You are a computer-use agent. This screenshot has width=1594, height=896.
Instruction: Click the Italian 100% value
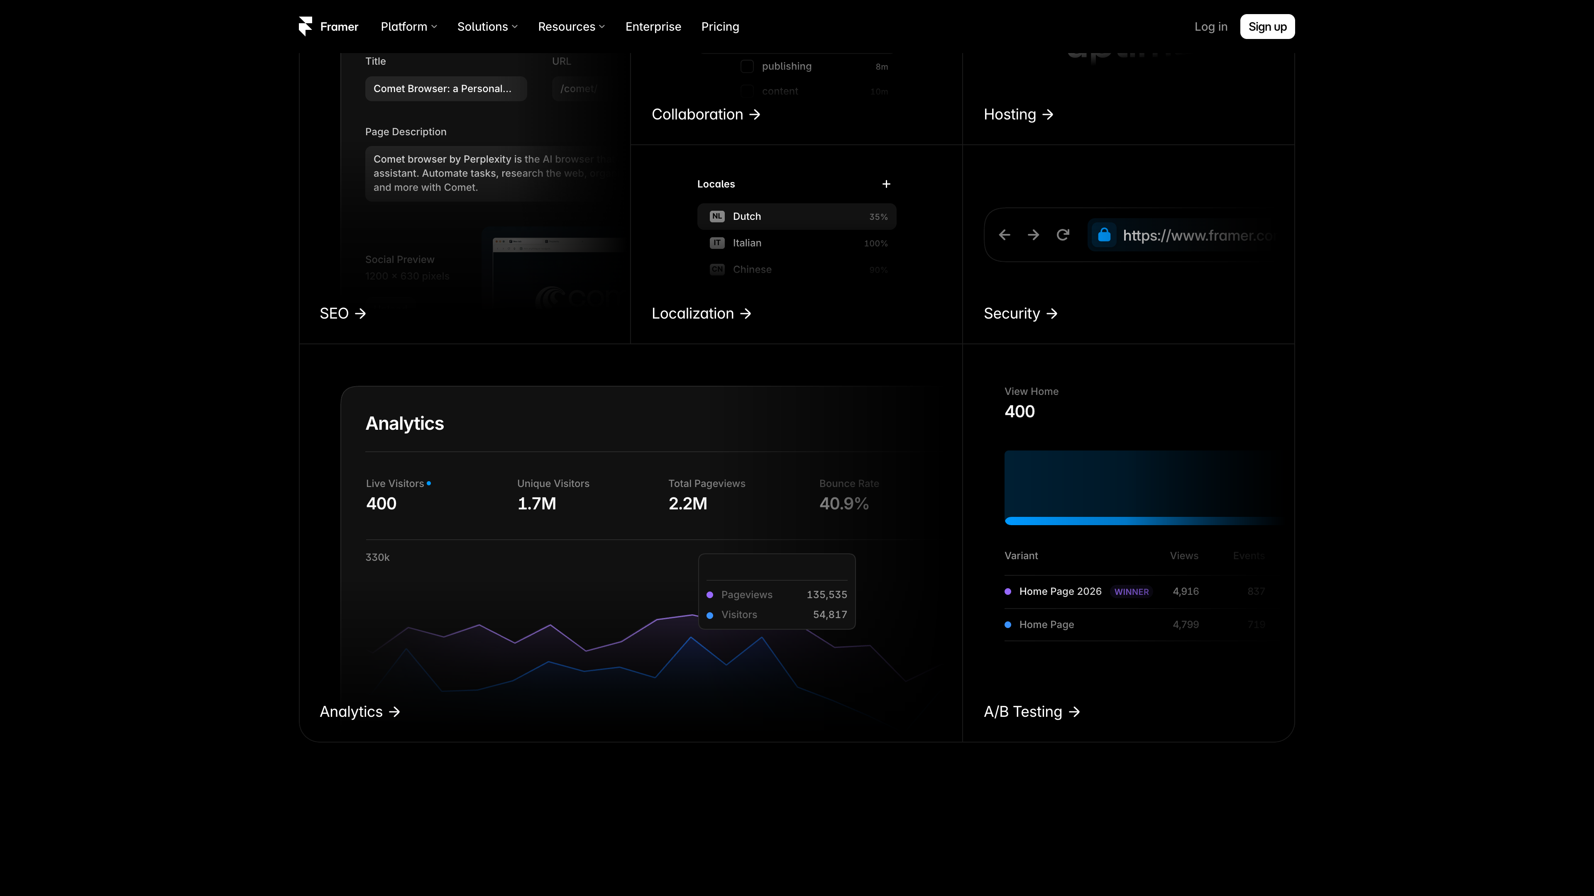point(875,243)
